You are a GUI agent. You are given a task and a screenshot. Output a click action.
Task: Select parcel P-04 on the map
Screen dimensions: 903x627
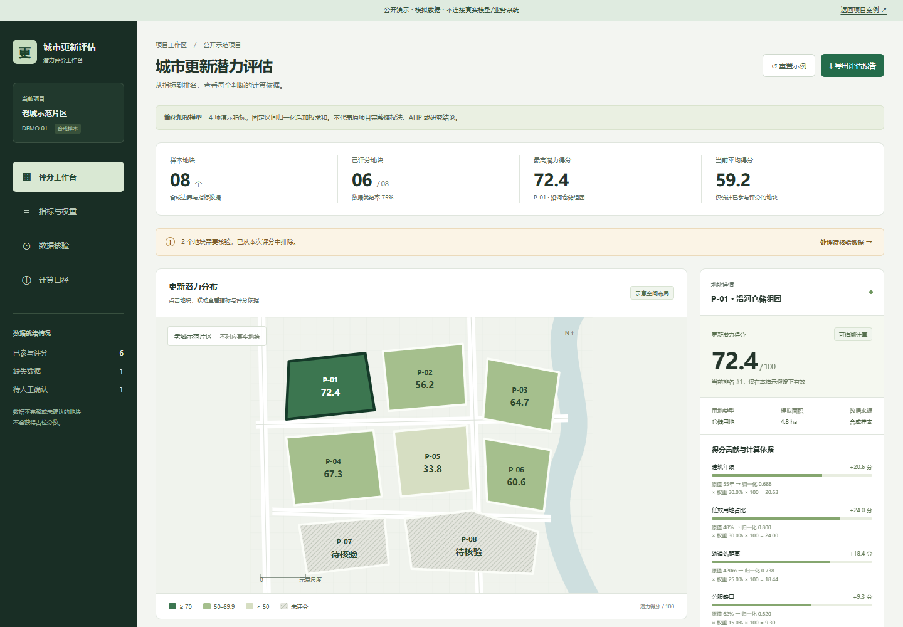333,468
